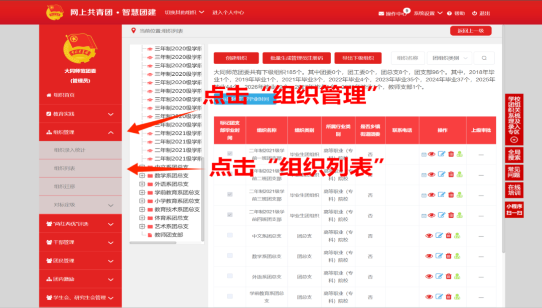Click the search magnifier icon
This screenshot has width=542, height=308.
(x=483, y=58)
